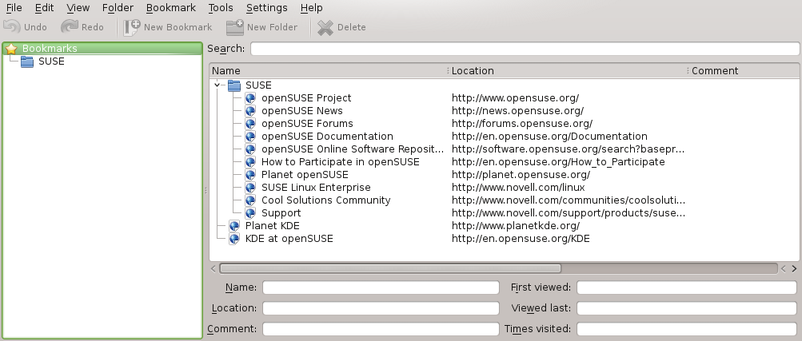Open the Bookmark menu
802x341 pixels.
point(171,8)
